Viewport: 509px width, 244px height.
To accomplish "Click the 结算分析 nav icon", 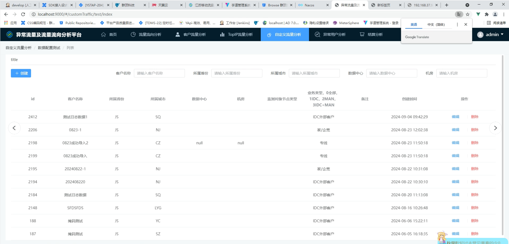I will tap(362, 35).
